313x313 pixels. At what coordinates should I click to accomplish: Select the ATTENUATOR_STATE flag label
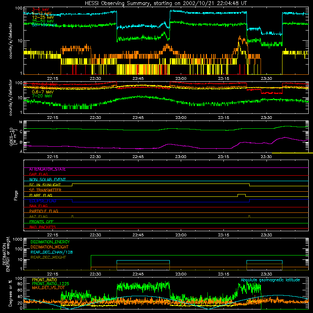(47, 169)
